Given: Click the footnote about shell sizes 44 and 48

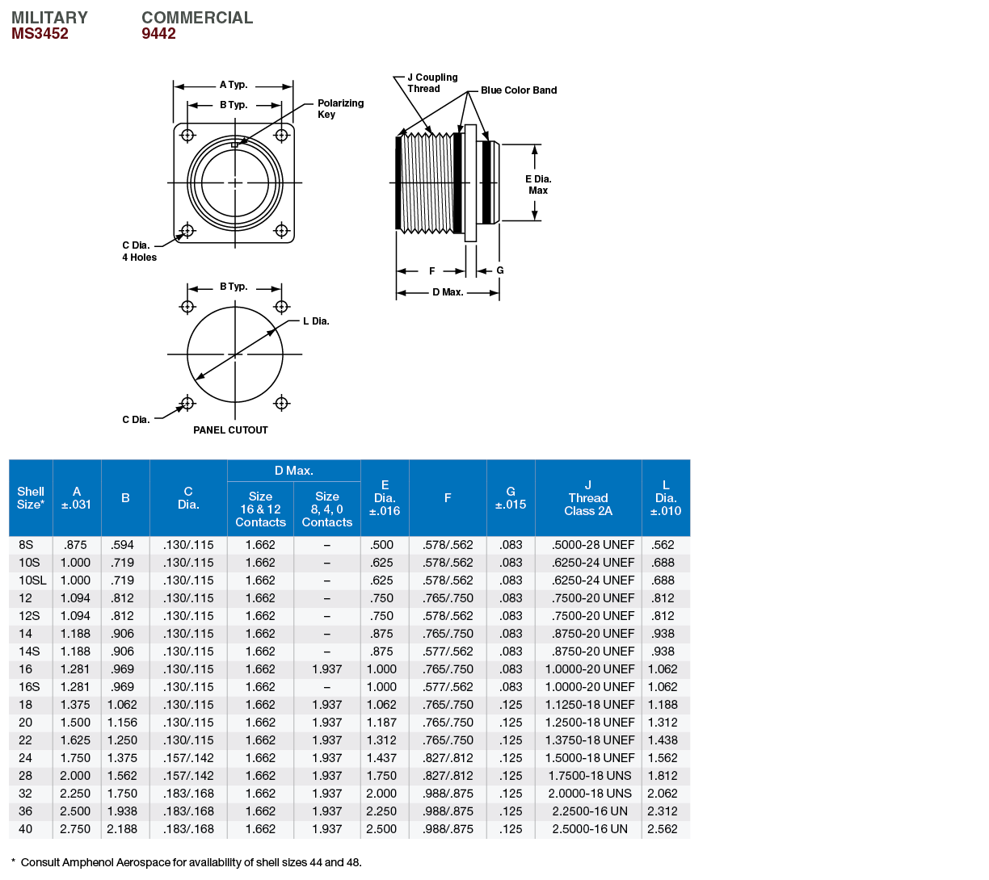Looking at the screenshot, I should coord(187,862).
